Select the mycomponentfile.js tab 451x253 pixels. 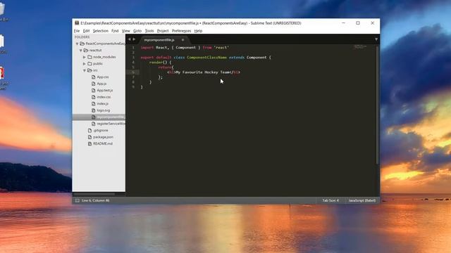click(x=159, y=40)
